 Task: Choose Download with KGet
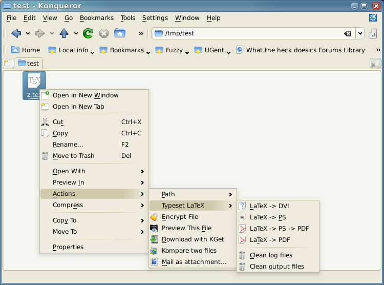(x=193, y=239)
